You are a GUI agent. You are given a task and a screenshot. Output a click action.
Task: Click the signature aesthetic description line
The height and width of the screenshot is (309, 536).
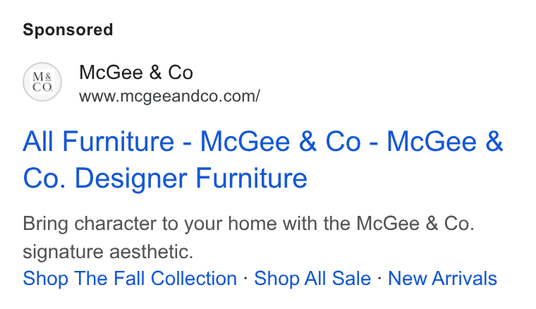108,253
